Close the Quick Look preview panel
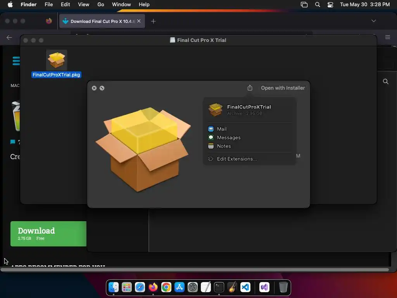This screenshot has height=298, width=397. pos(94,88)
